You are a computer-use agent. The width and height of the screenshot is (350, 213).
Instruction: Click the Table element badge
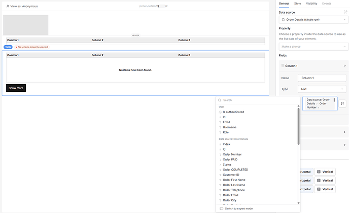8,47
